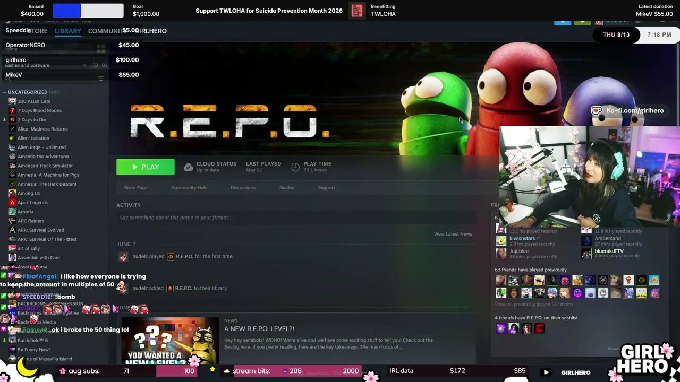Open the Support page link
680x382 pixels.
pyautogui.click(x=326, y=187)
